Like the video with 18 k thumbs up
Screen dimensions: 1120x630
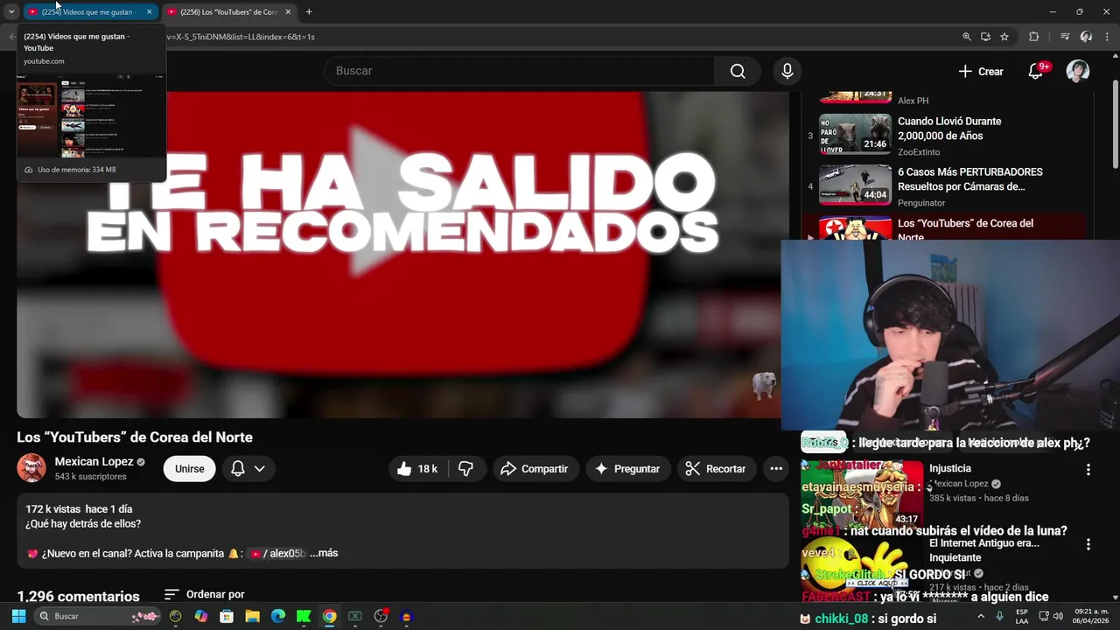(x=417, y=469)
